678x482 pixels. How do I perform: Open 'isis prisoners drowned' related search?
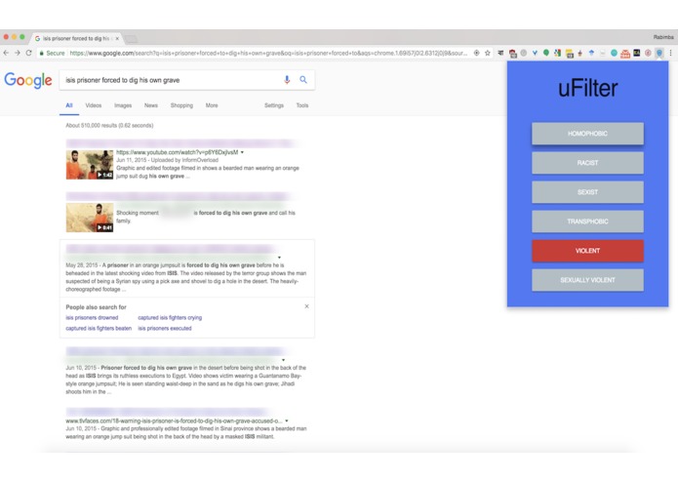[92, 318]
